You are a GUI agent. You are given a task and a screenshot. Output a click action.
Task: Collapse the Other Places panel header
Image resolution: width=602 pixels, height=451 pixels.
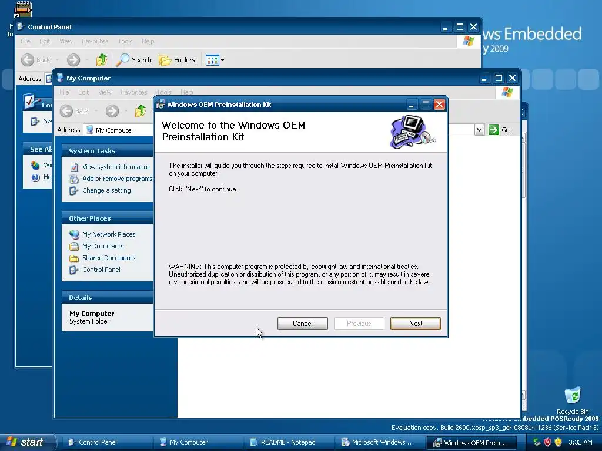107,218
